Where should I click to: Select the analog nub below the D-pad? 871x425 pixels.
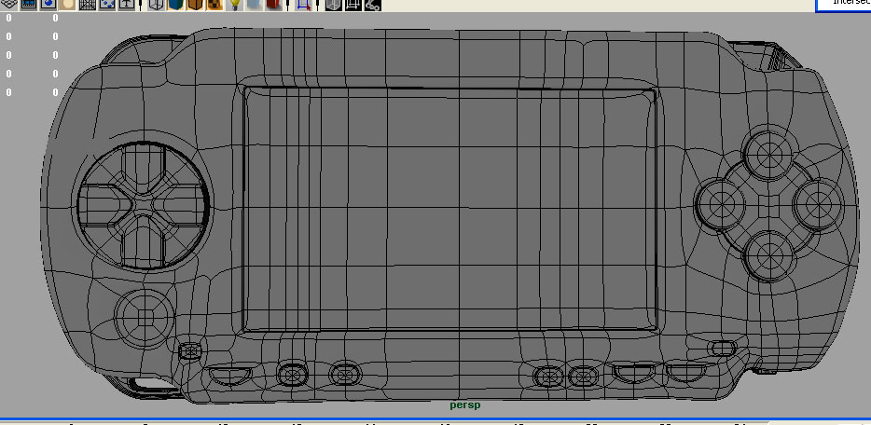click(x=145, y=318)
